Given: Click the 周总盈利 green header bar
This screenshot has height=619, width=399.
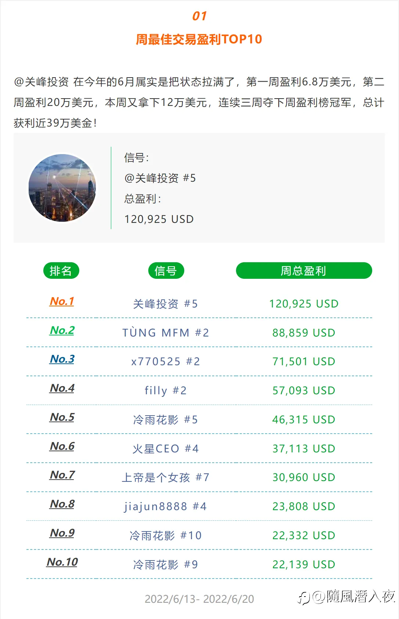Looking at the screenshot, I should pyautogui.click(x=304, y=271).
